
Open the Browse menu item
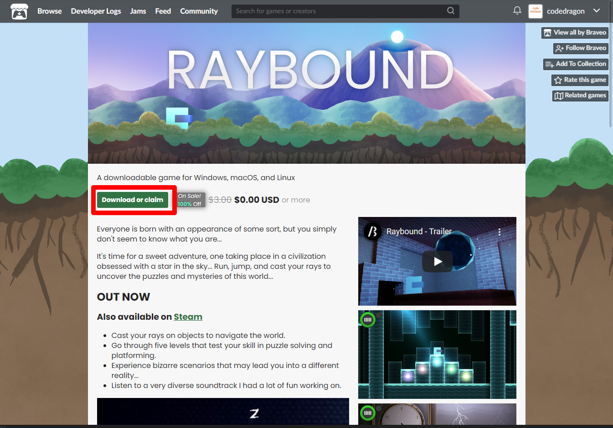(49, 11)
